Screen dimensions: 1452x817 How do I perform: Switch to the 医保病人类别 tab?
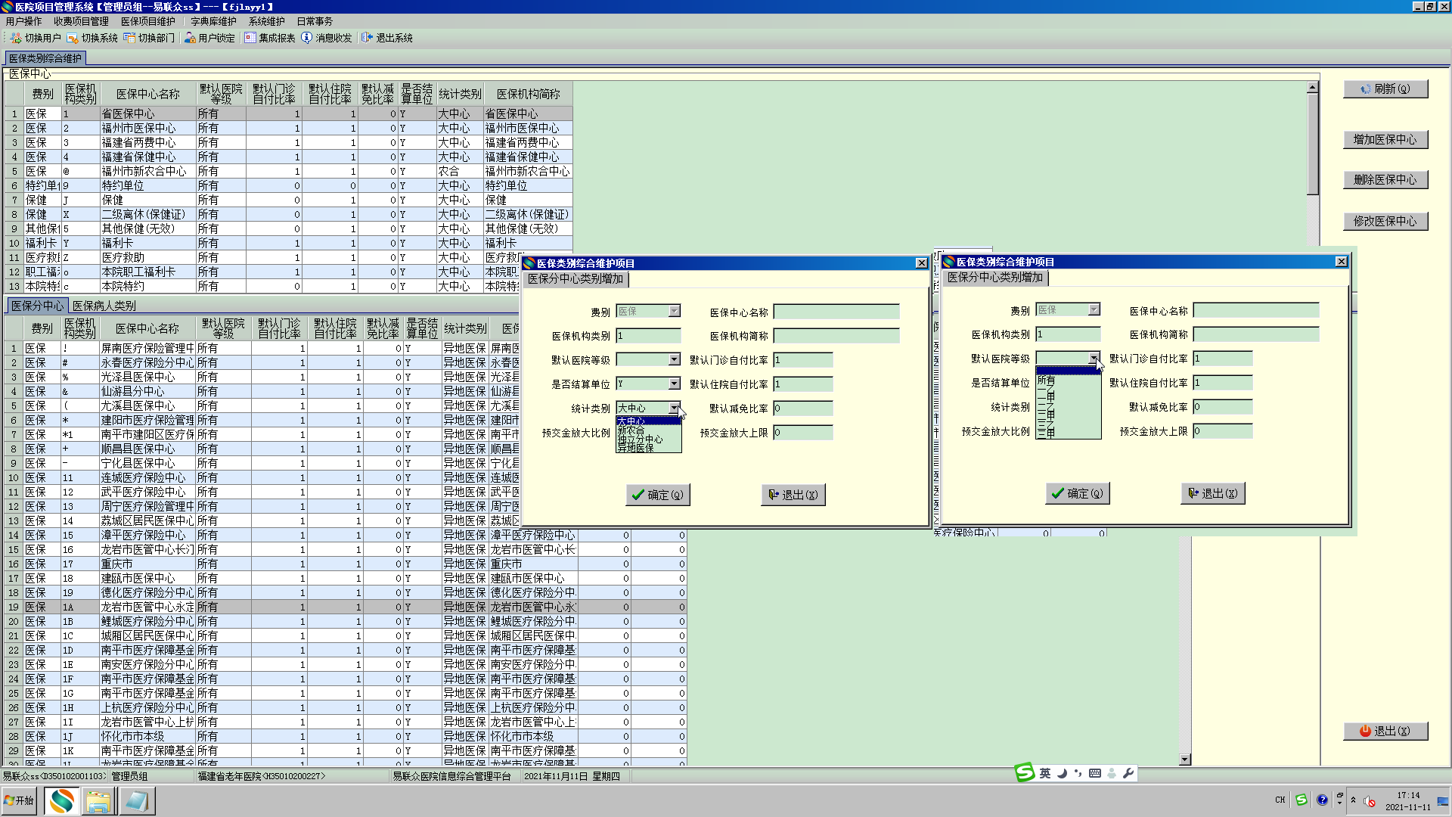coord(104,306)
